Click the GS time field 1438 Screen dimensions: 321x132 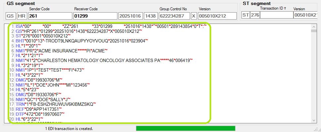[x=151, y=16]
